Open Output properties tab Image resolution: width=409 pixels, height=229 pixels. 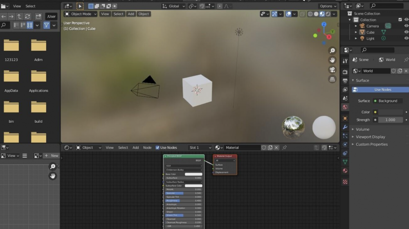pyautogui.click(x=345, y=81)
